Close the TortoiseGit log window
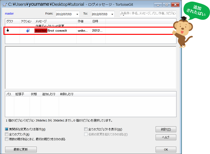The height and width of the screenshot is (154, 210). click(175, 5)
